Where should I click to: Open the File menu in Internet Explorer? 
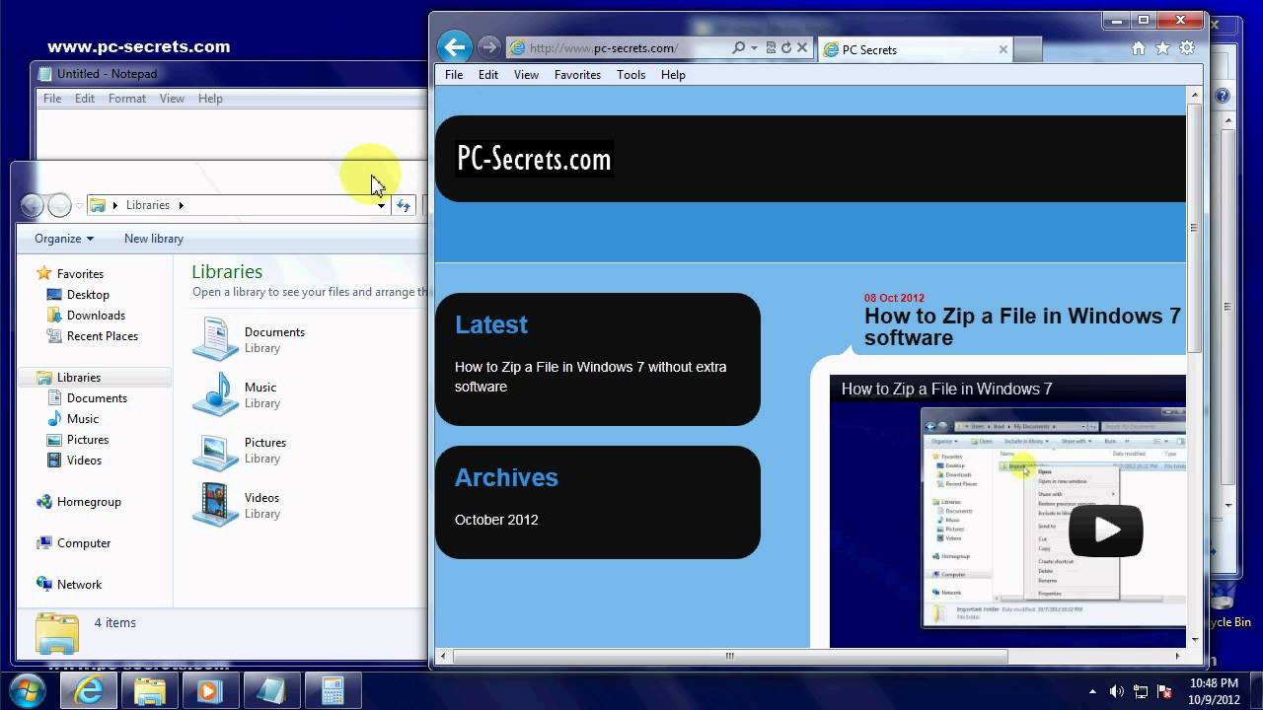pos(454,75)
